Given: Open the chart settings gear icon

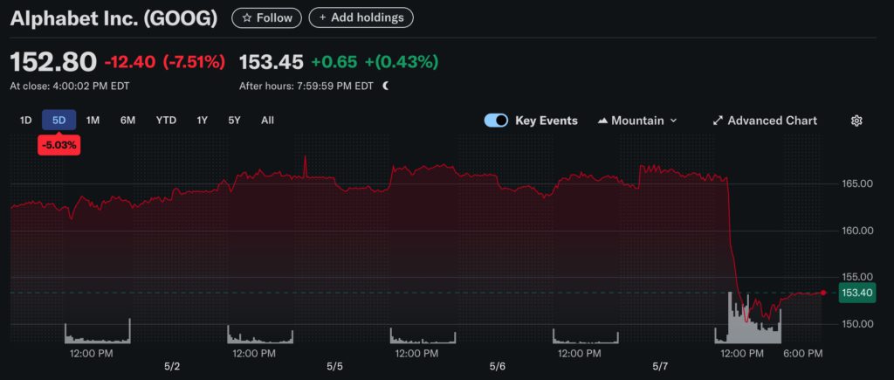Looking at the screenshot, I should [x=856, y=121].
